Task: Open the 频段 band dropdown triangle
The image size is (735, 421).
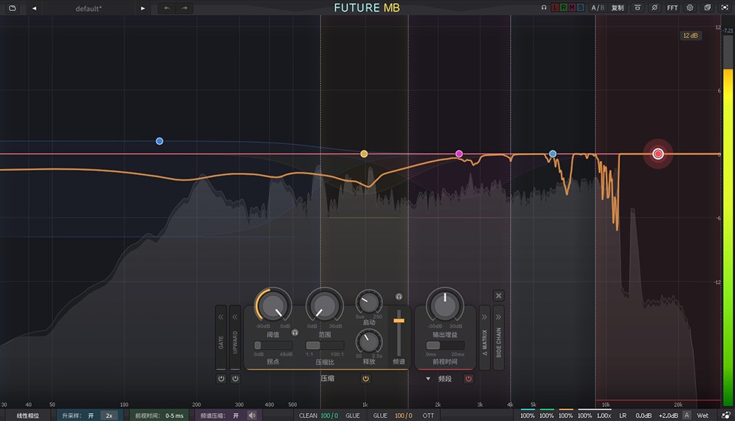Action: [428, 378]
